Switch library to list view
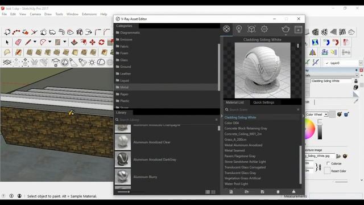Image resolution: width=364 pixels, height=205 pixels. coord(208,192)
